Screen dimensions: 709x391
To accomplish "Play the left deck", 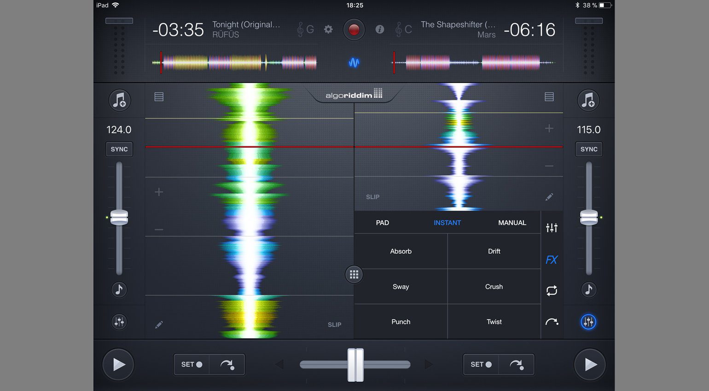I will click(x=118, y=364).
